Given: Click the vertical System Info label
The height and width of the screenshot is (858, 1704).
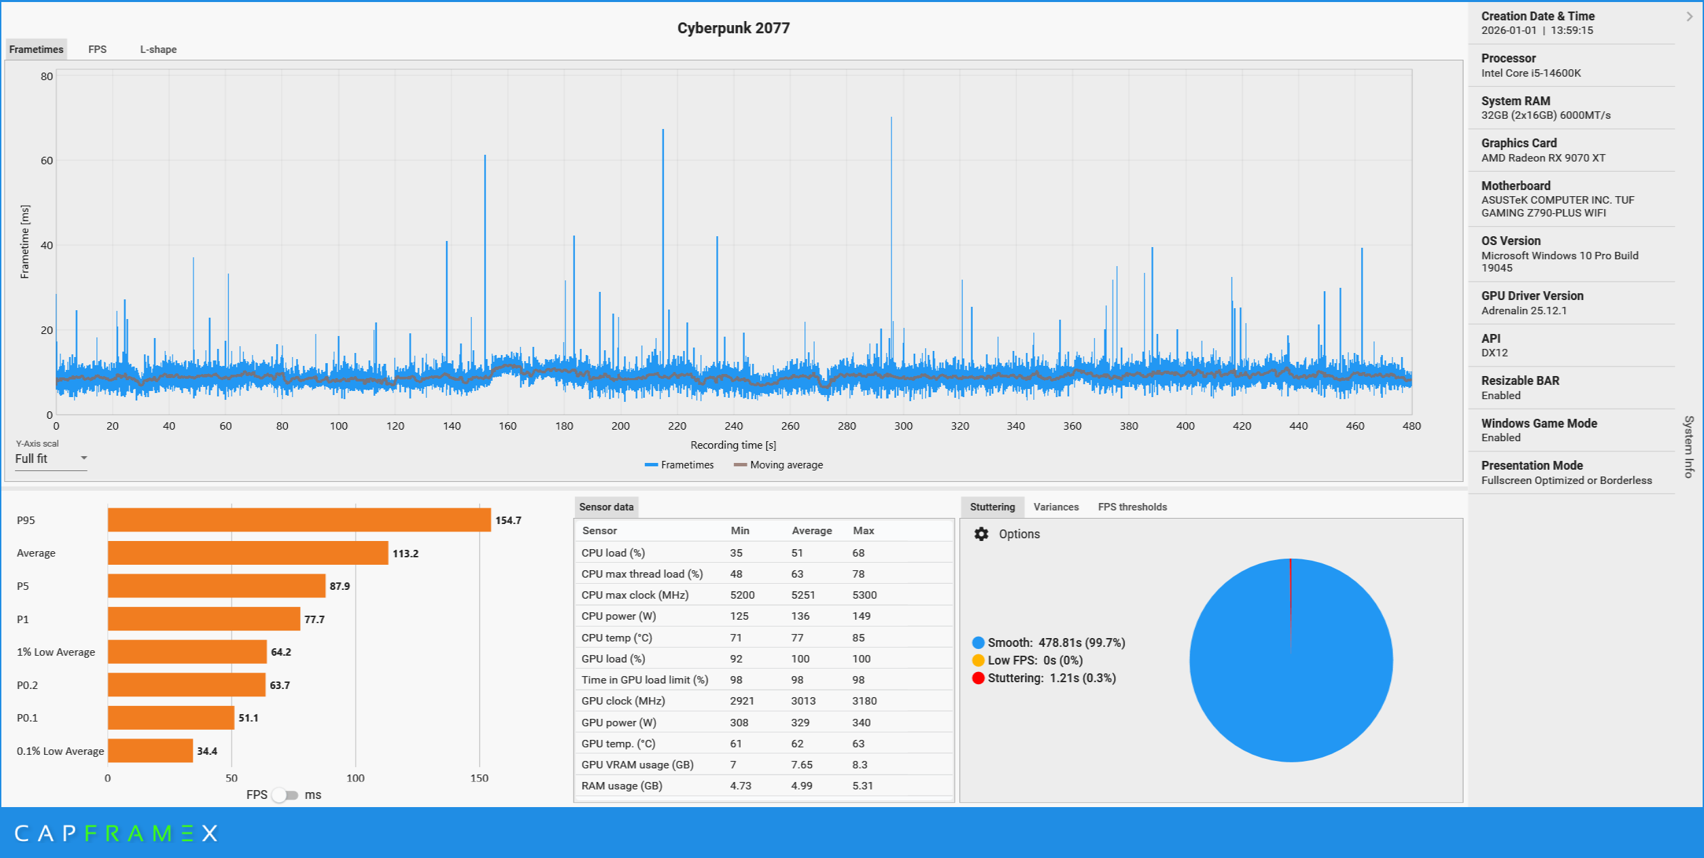Looking at the screenshot, I should (1688, 447).
